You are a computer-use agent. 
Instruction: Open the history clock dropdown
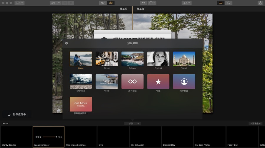point(152,3)
